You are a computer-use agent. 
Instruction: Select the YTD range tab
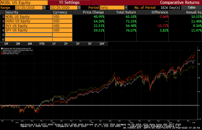(x=42, y=44)
